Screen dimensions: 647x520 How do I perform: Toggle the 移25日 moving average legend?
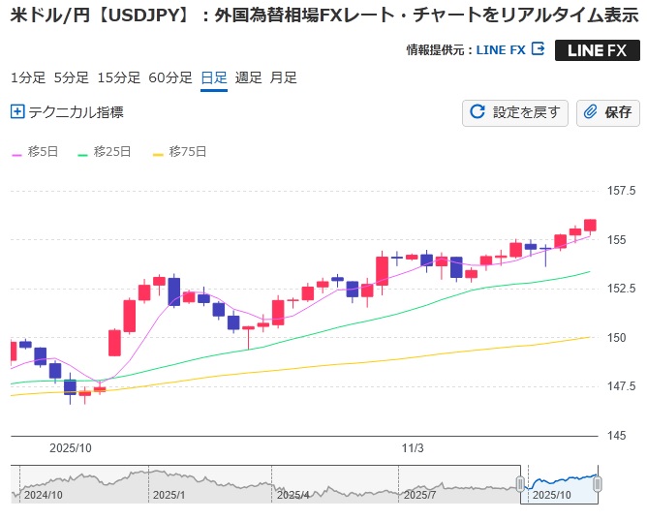coord(112,152)
